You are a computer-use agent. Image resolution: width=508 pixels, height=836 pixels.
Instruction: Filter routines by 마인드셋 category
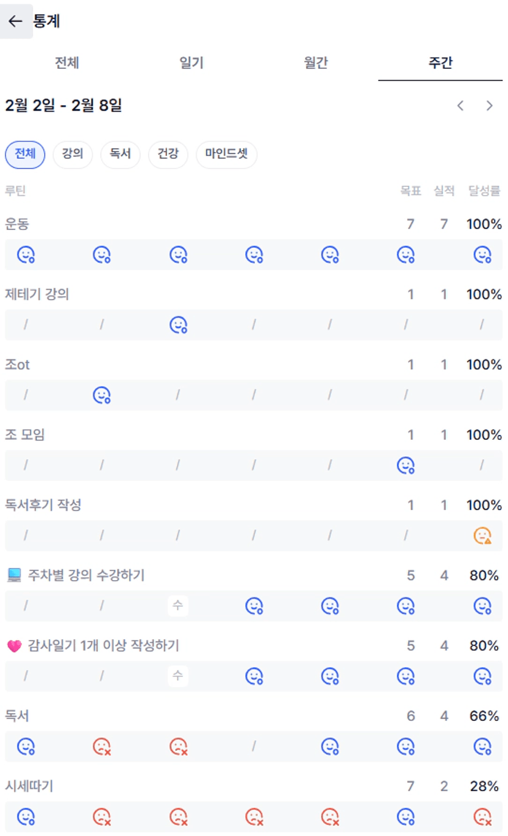(226, 154)
